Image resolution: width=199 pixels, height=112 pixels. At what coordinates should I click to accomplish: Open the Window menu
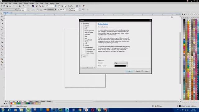point(52,3)
